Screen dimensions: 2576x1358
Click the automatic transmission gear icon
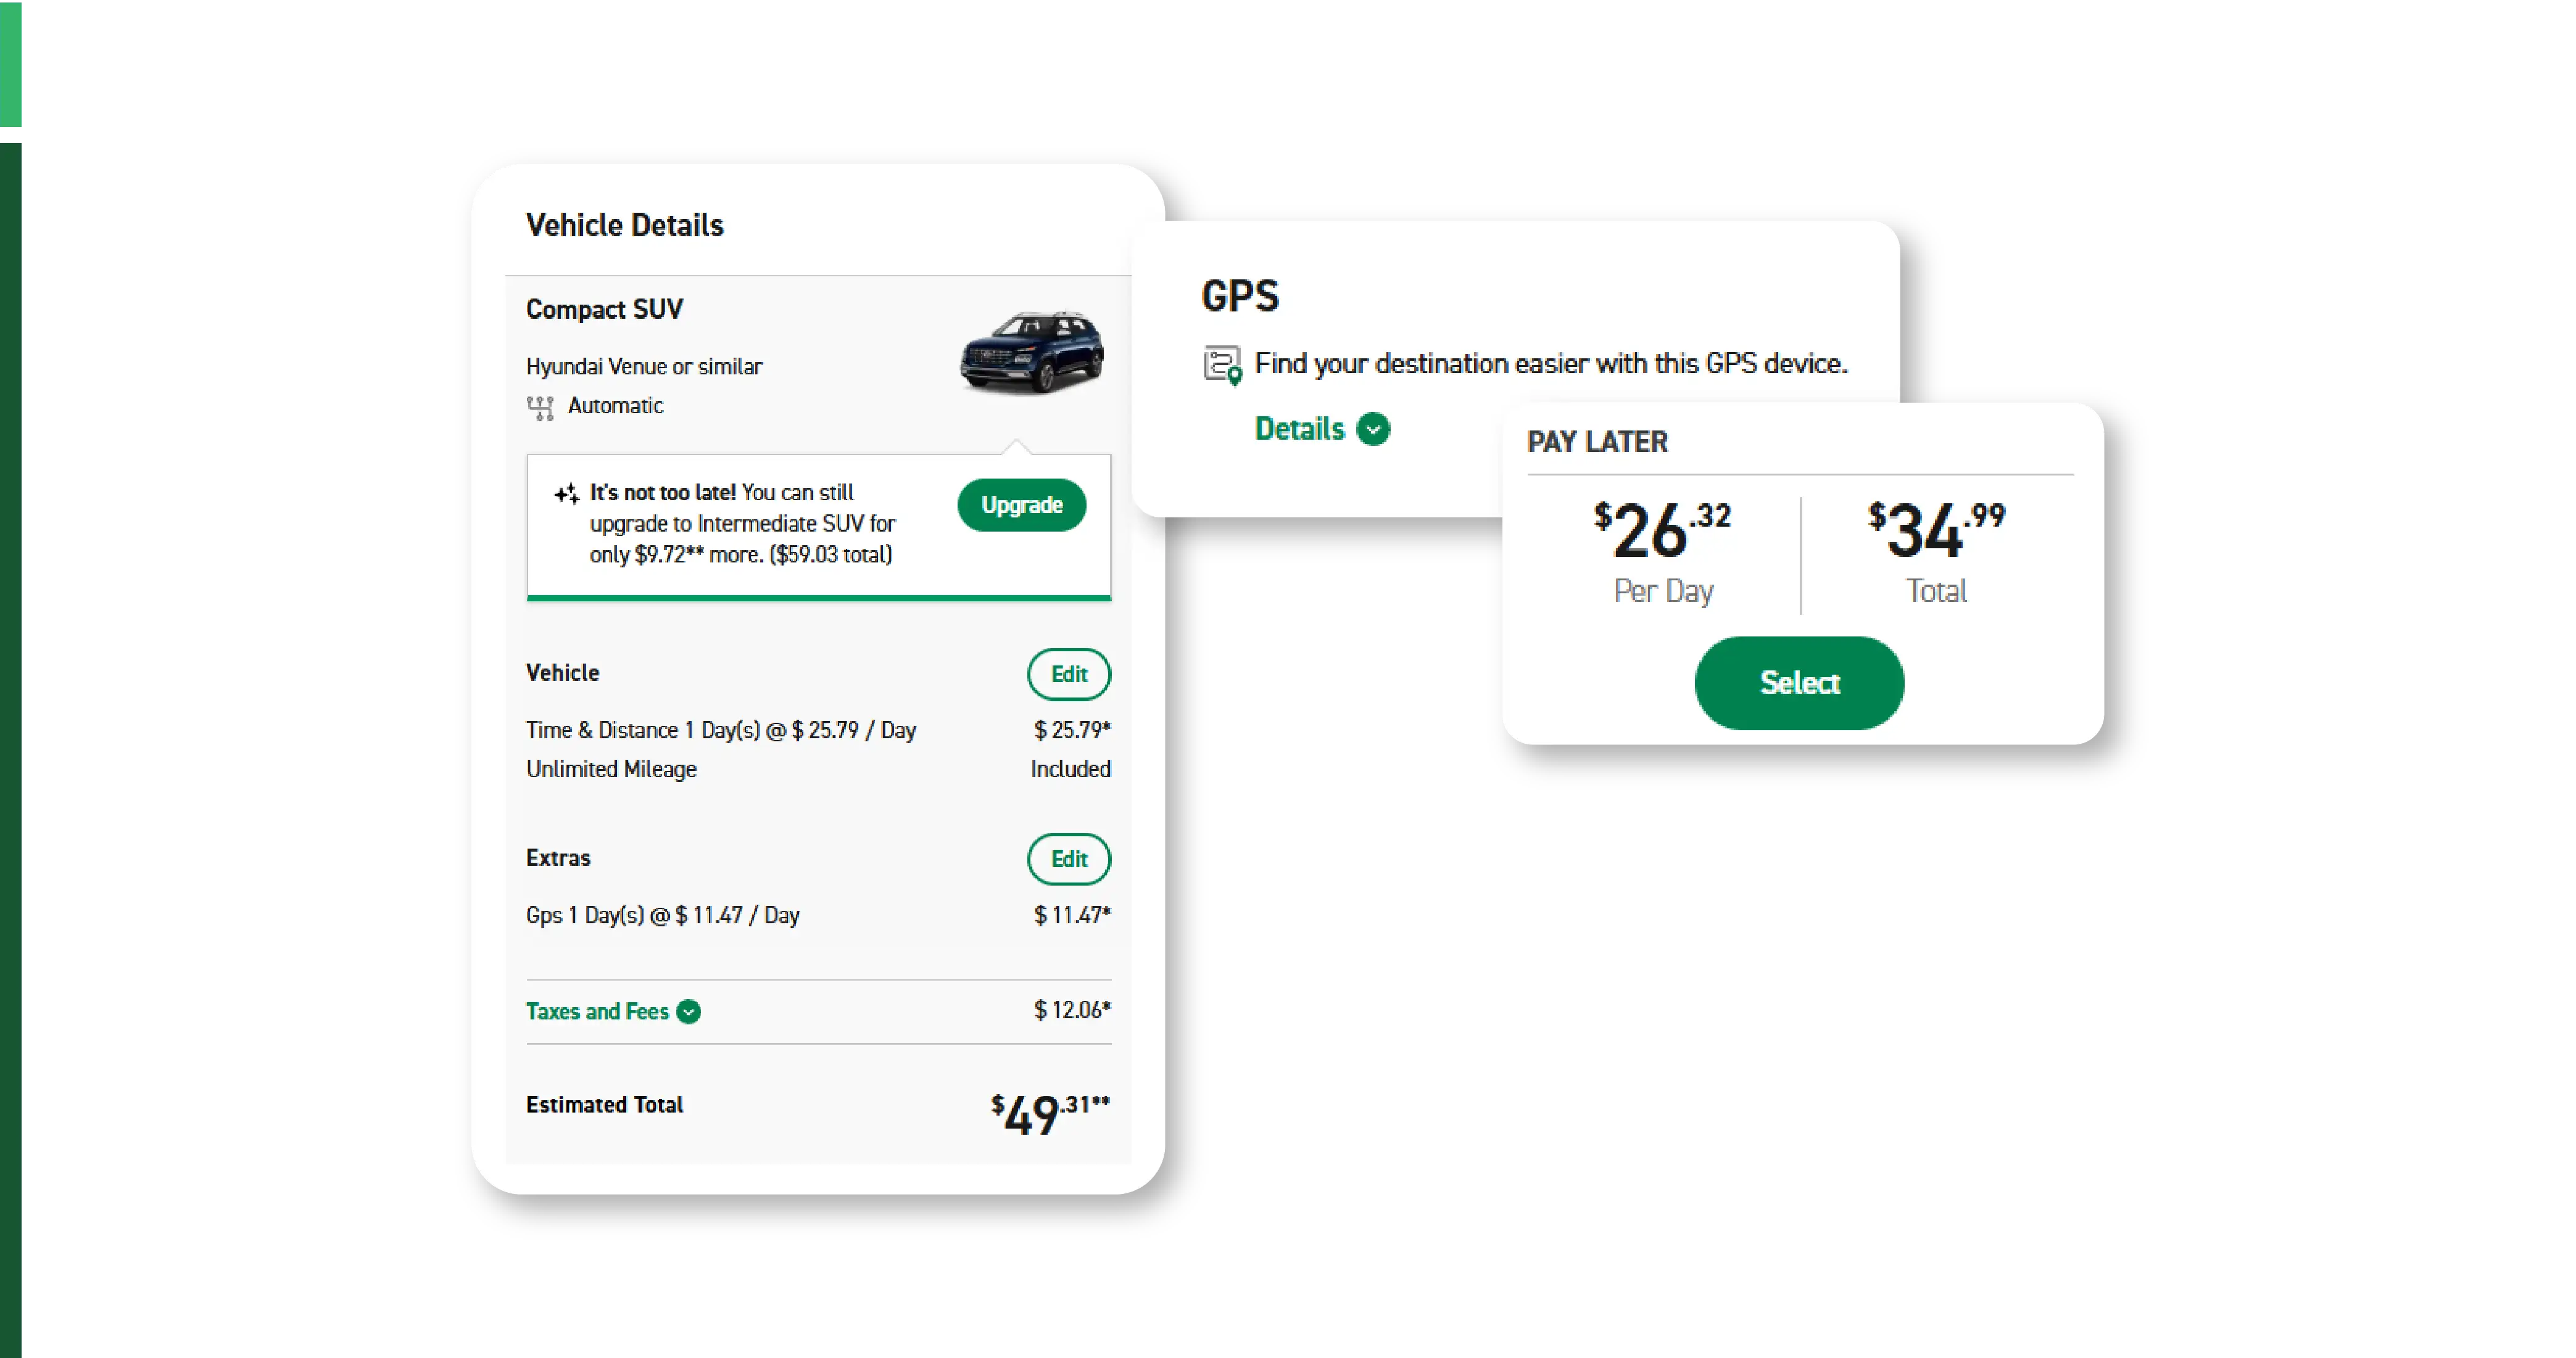[540, 408]
